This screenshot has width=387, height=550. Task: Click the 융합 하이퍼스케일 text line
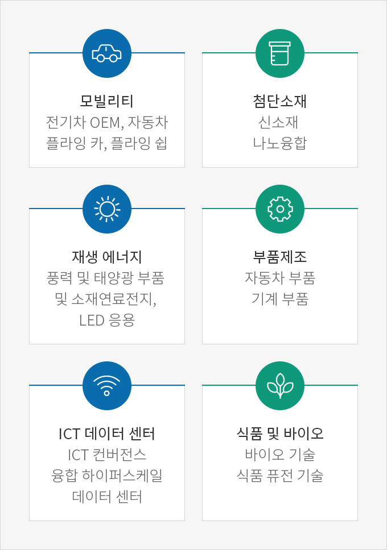pos(107,476)
